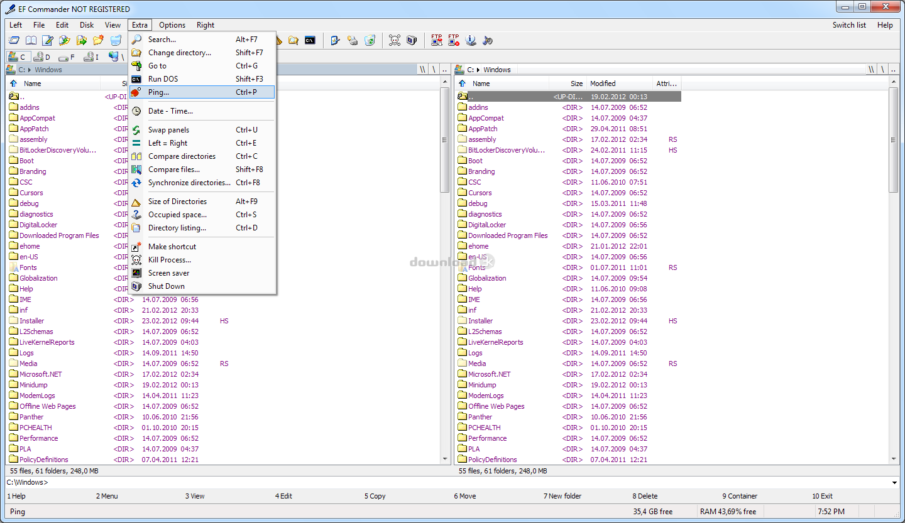Choose Kill Process... menu entry
The image size is (905, 523).
pyautogui.click(x=202, y=260)
